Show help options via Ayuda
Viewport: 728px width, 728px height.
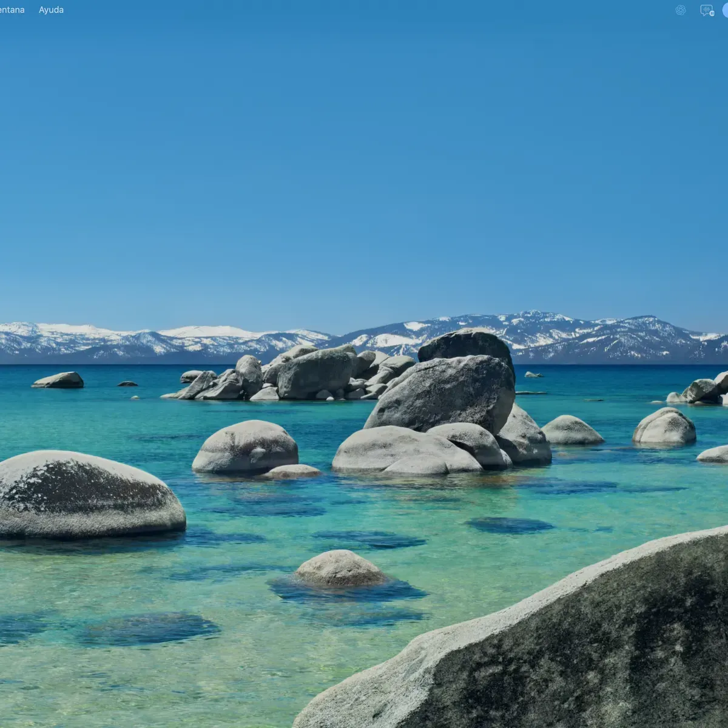[x=51, y=10]
